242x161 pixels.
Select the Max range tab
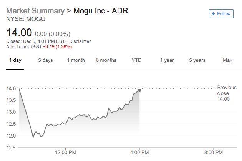click(228, 60)
